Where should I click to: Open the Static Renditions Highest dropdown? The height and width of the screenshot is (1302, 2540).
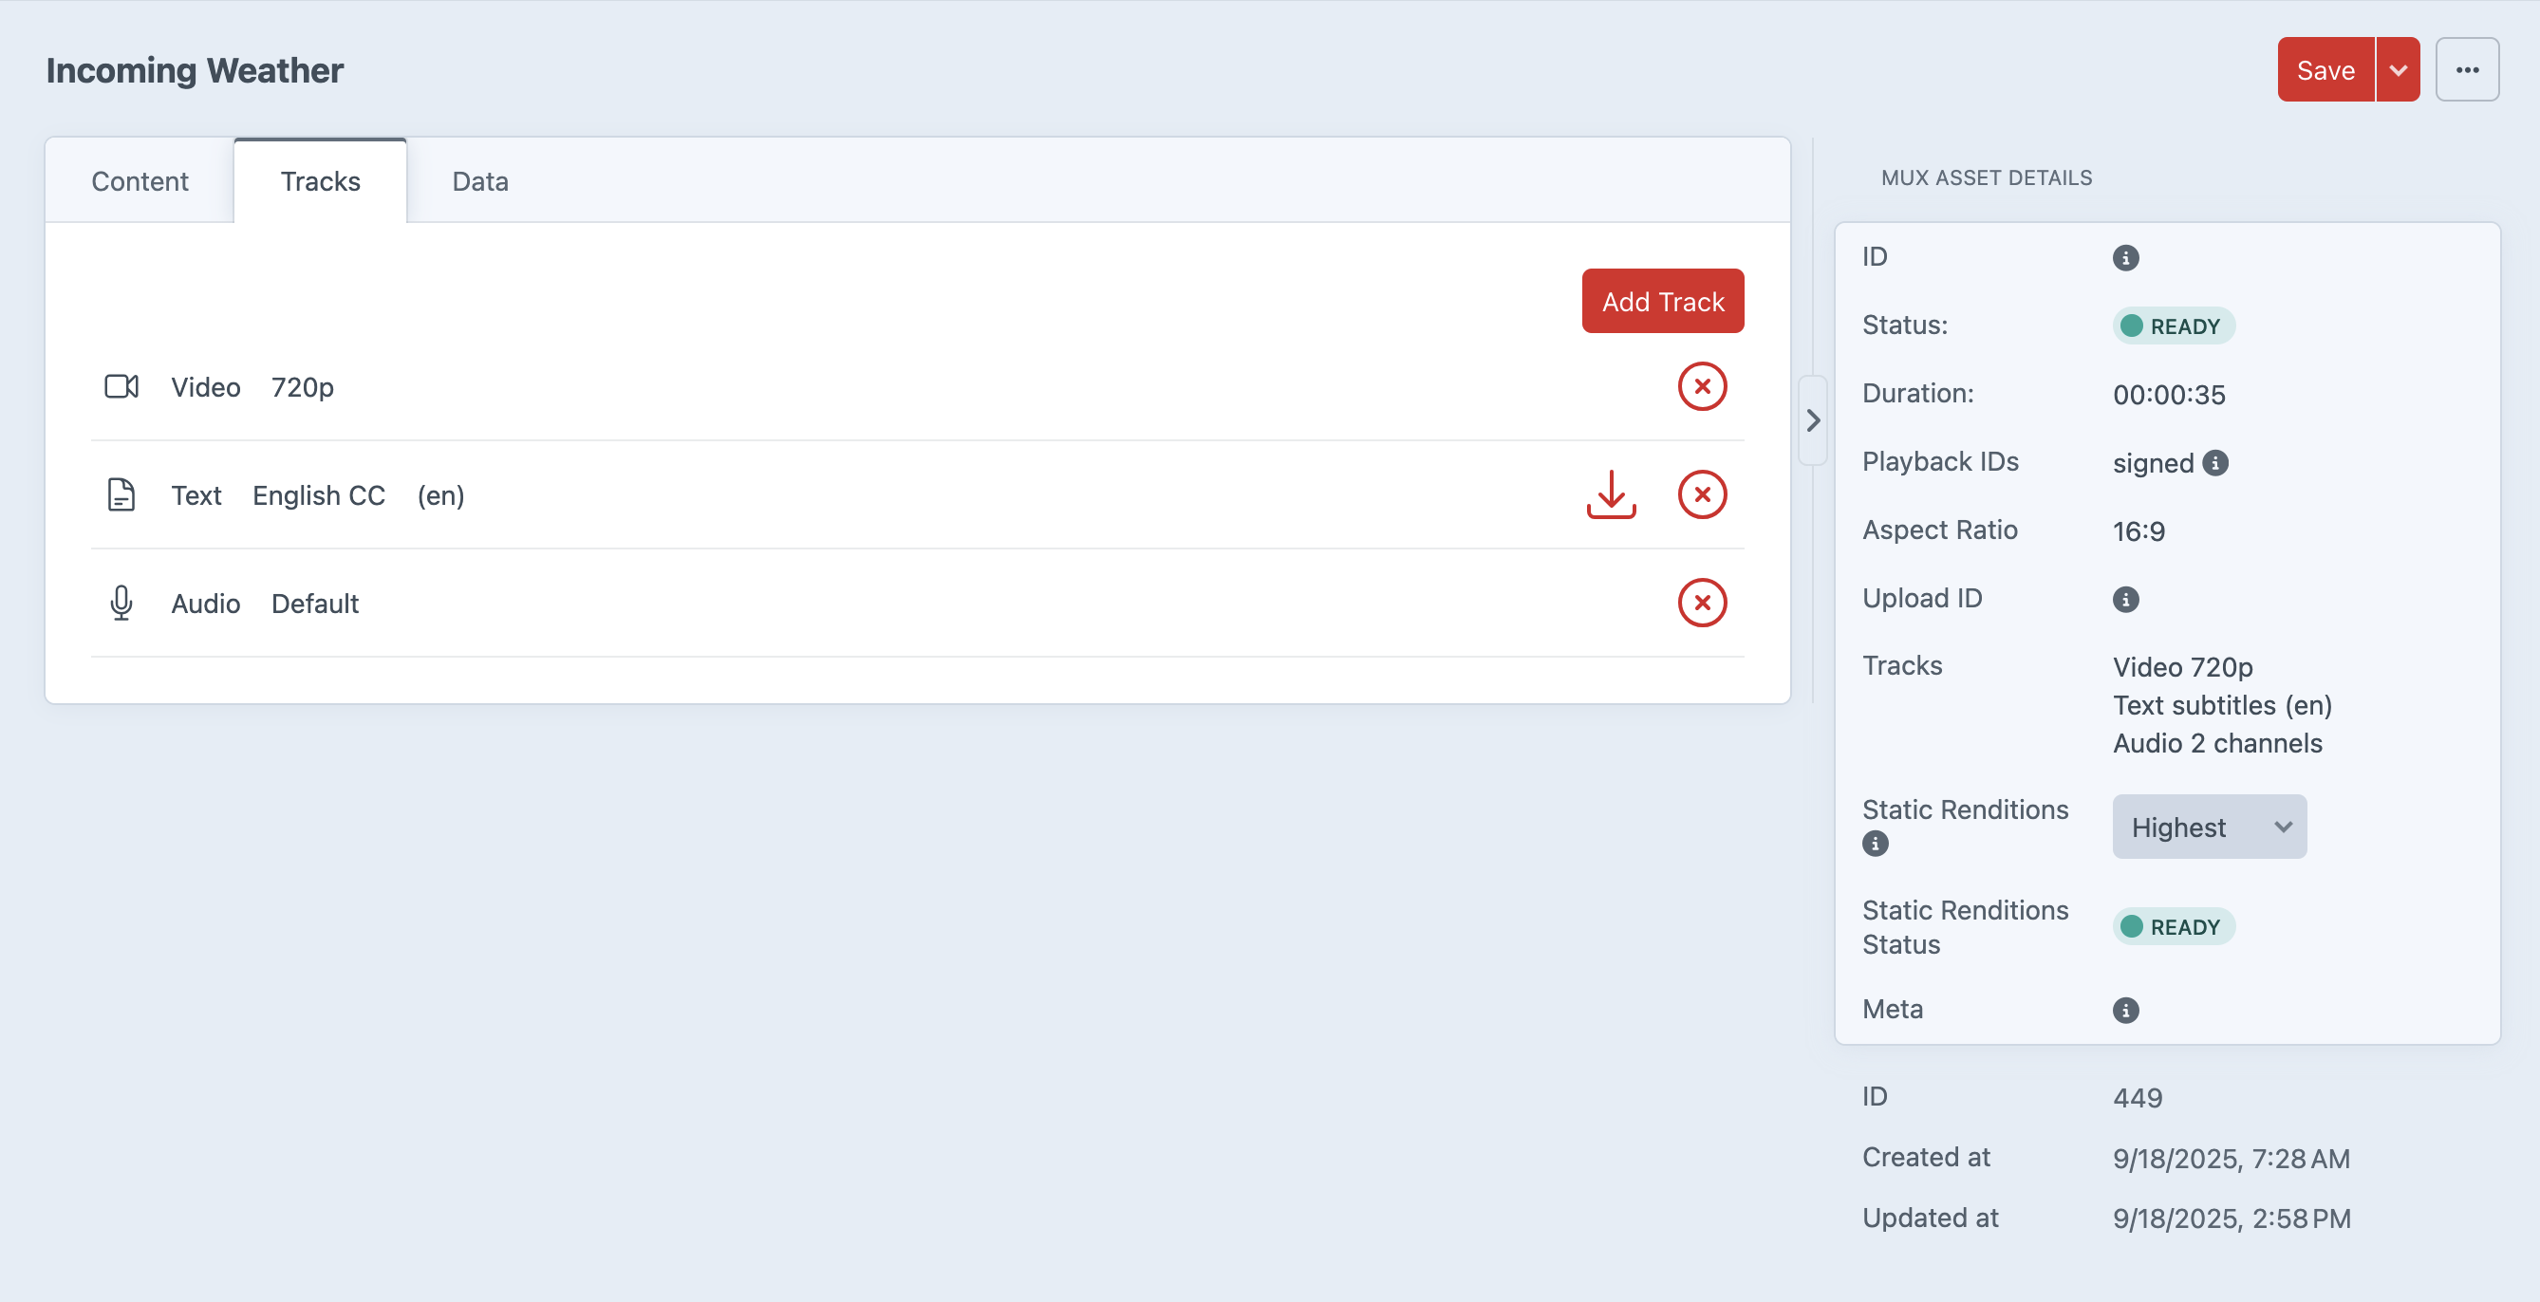(x=2209, y=827)
